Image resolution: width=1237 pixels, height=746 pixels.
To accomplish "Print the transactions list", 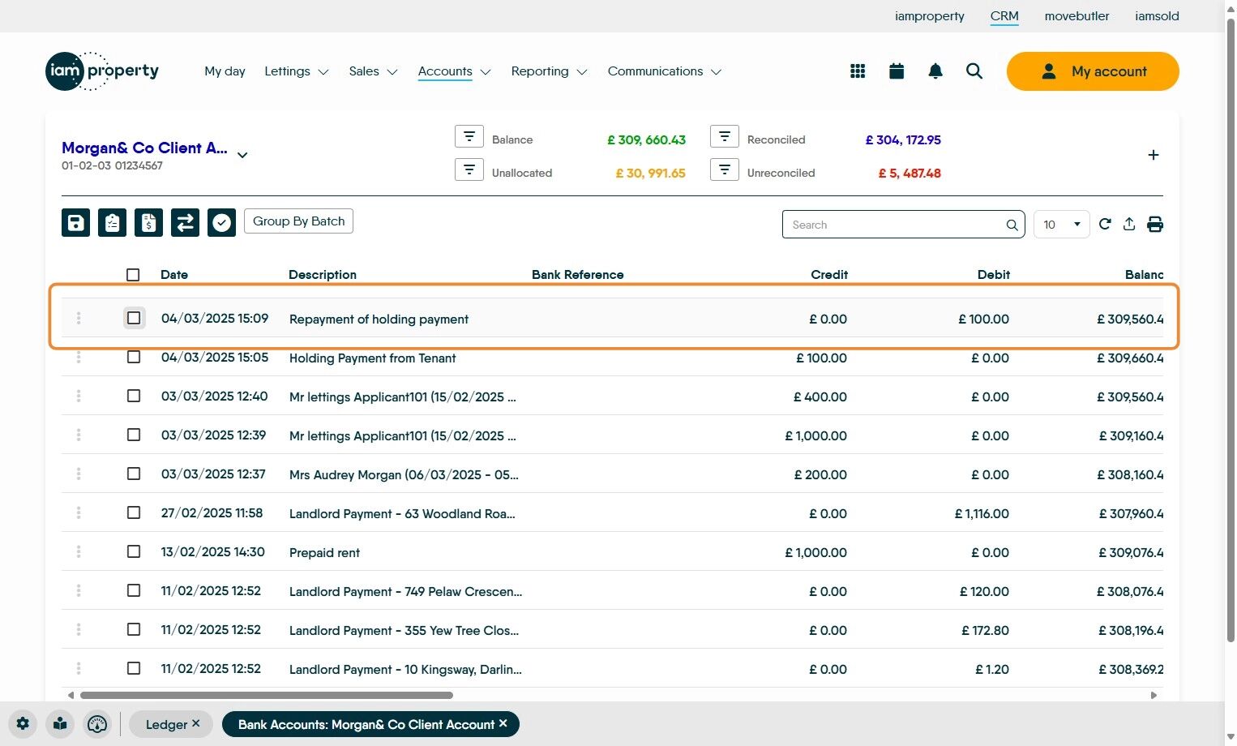I will (x=1155, y=225).
